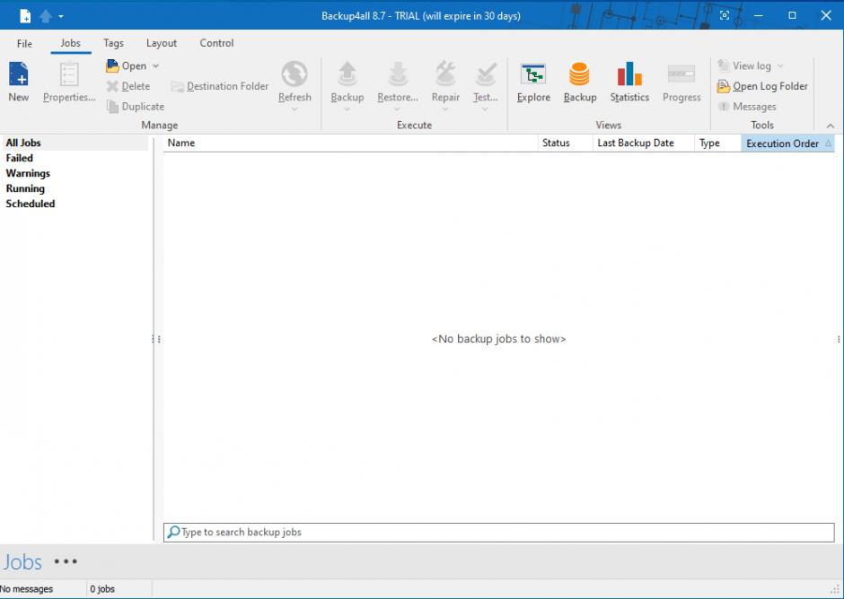Expand the Repair dropdown arrow
The height and width of the screenshot is (599, 844).
click(445, 109)
